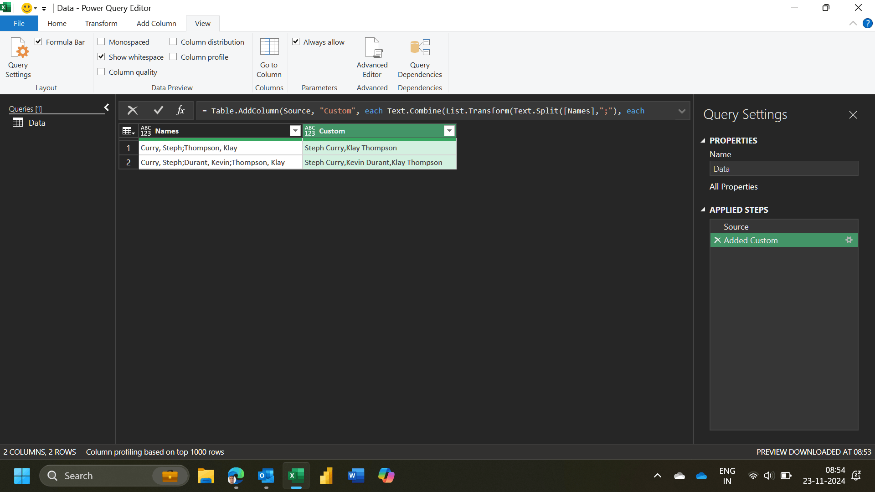875x492 pixels.
Task: Open All Properties link
Action: pos(733,187)
